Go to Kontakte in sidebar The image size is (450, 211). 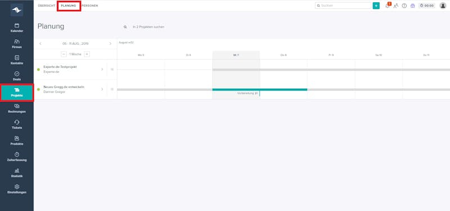(17, 60)
